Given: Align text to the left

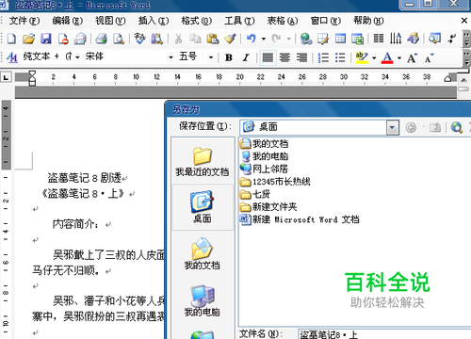Looking at the screenshot, I should [268, 57].
